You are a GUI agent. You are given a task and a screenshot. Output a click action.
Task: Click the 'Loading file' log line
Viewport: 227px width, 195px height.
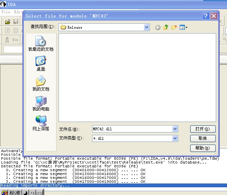coord(104,162)
